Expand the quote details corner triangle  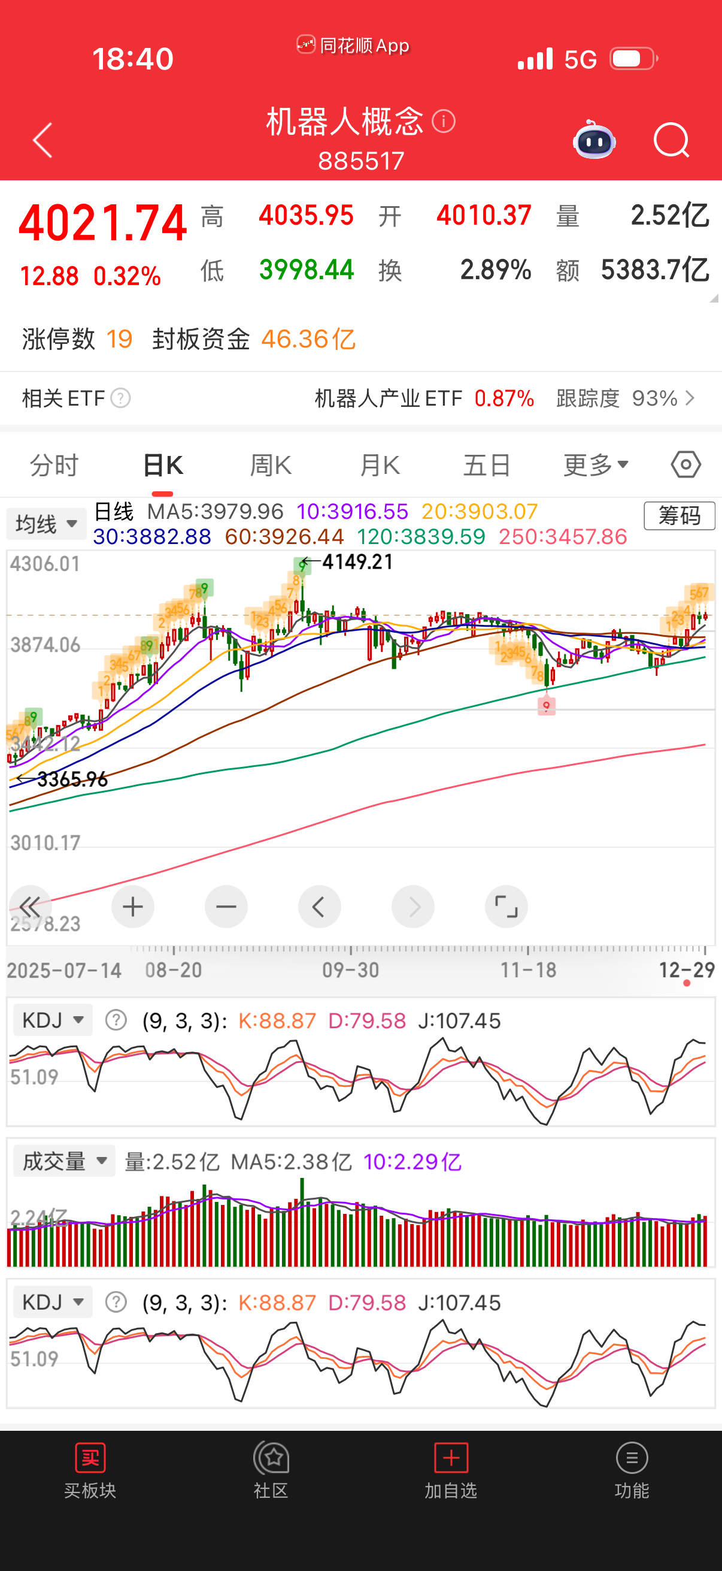(714, 298)
